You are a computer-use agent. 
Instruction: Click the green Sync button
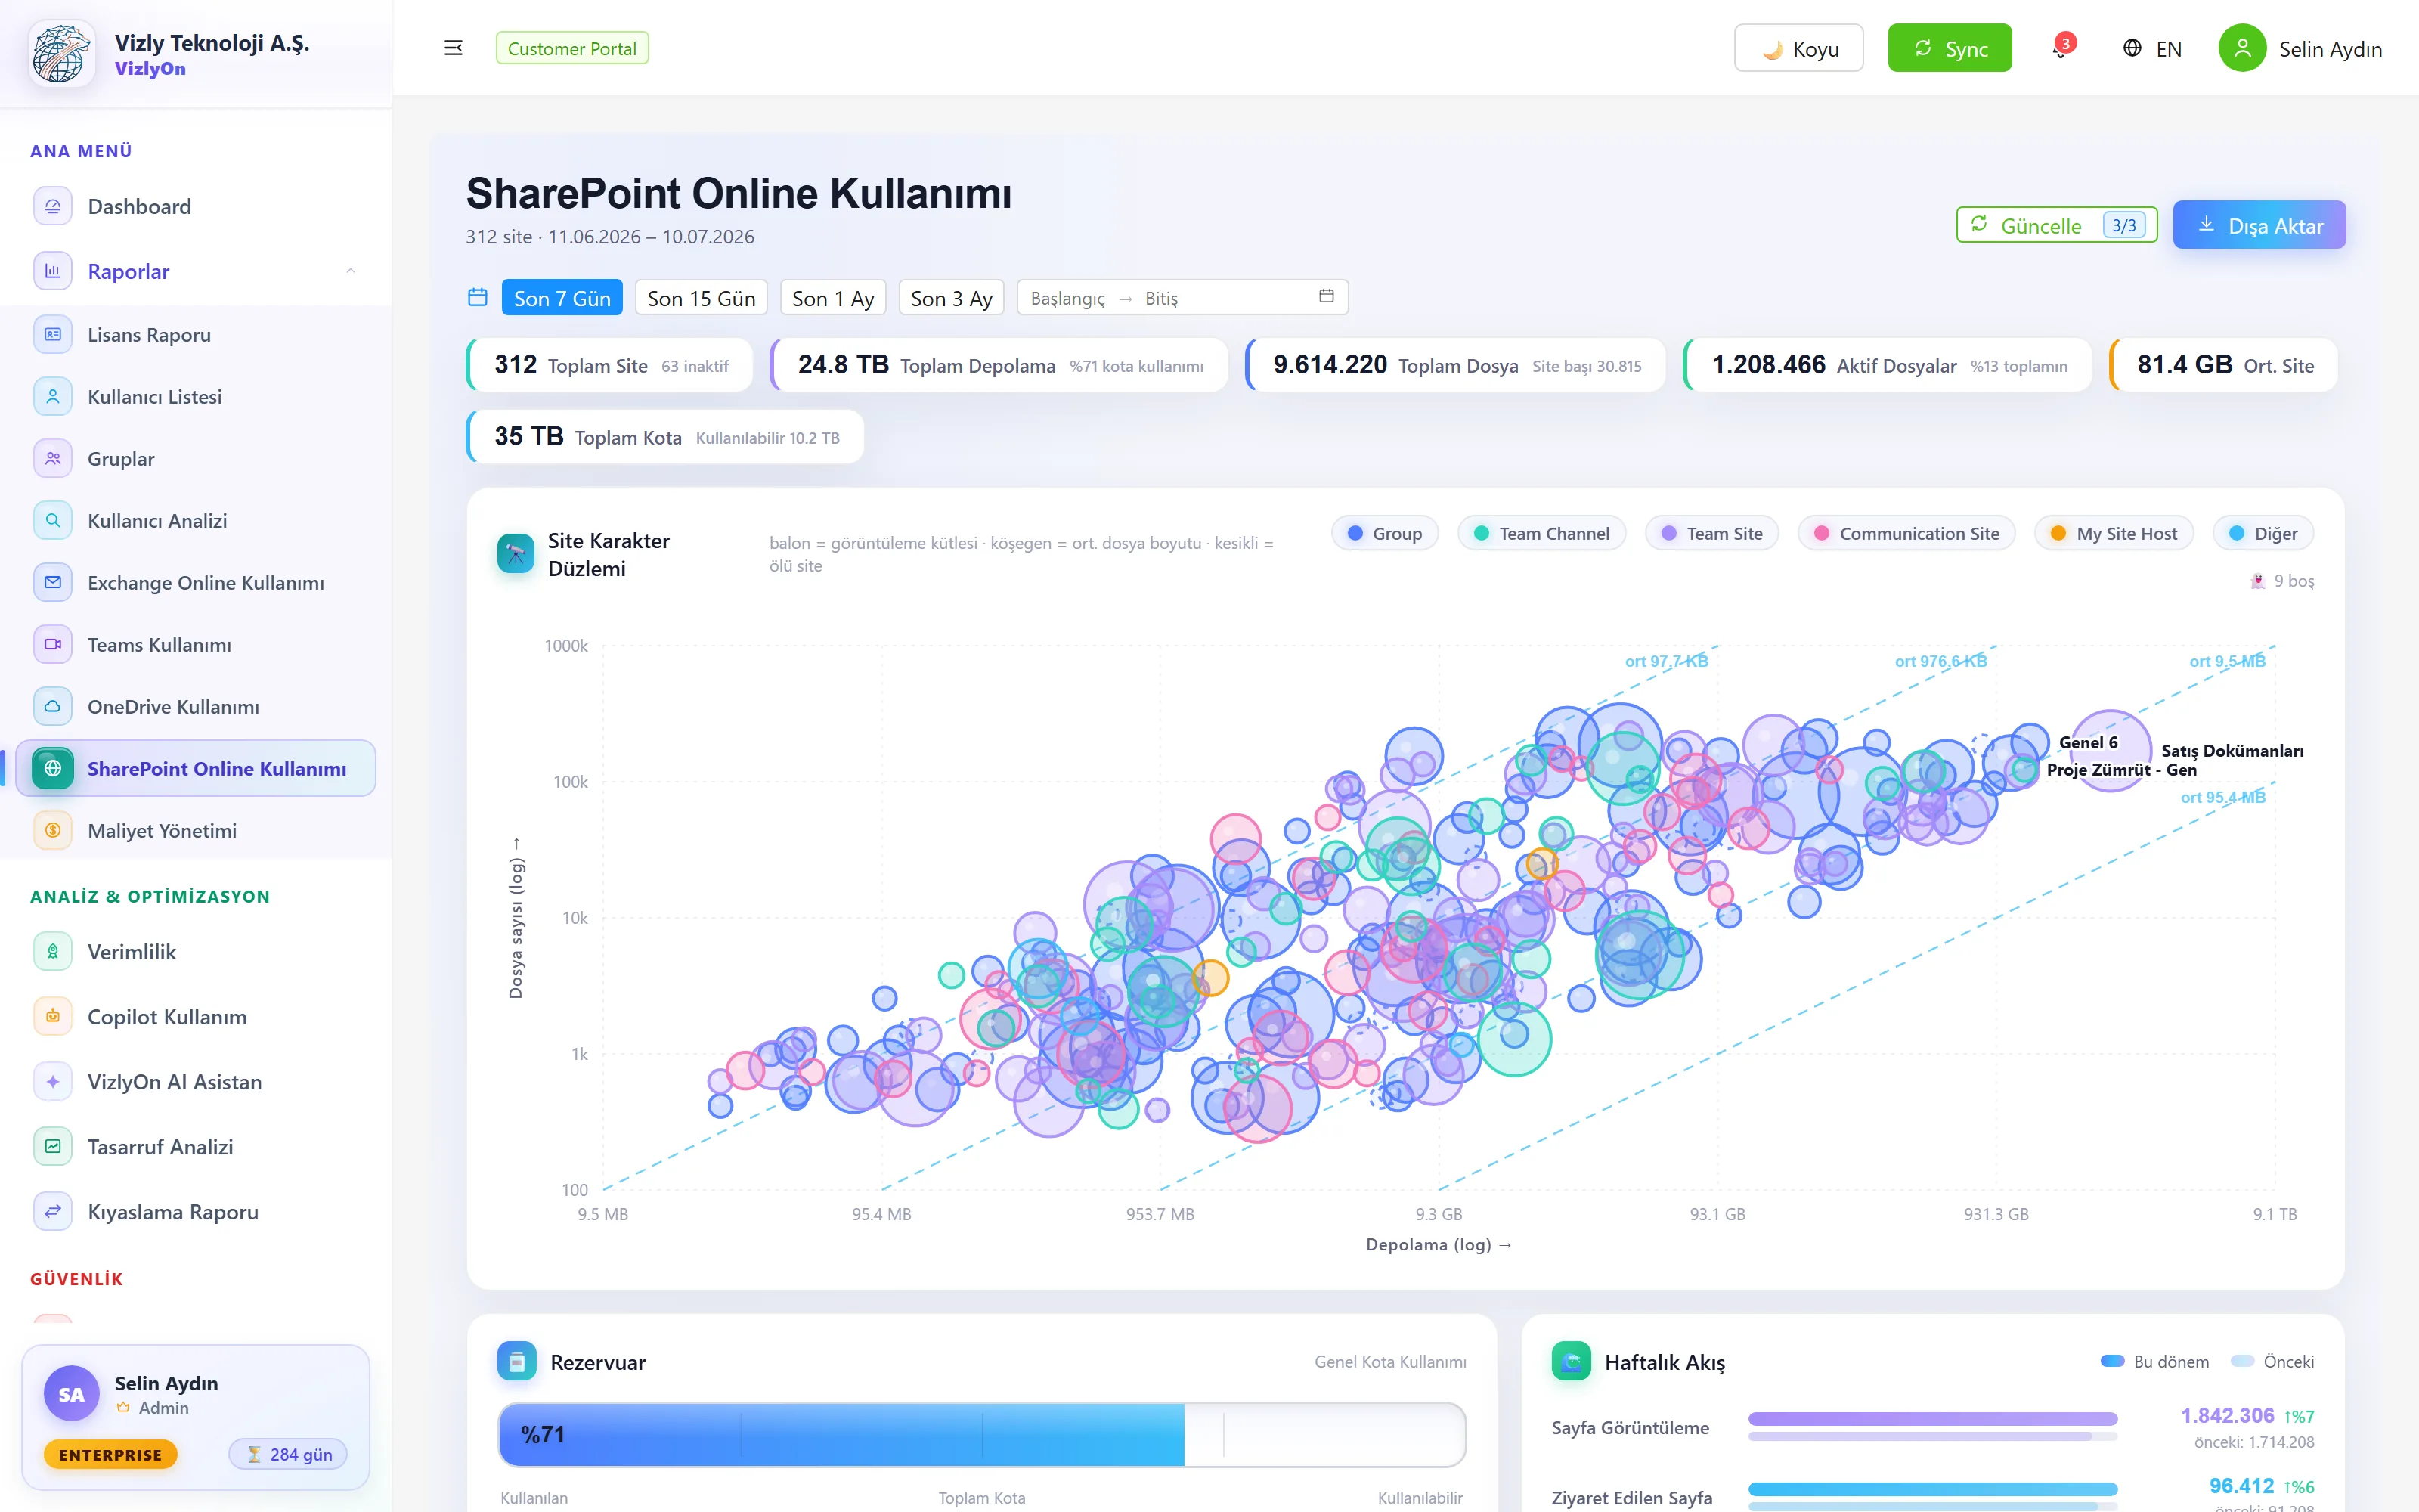1950,48
